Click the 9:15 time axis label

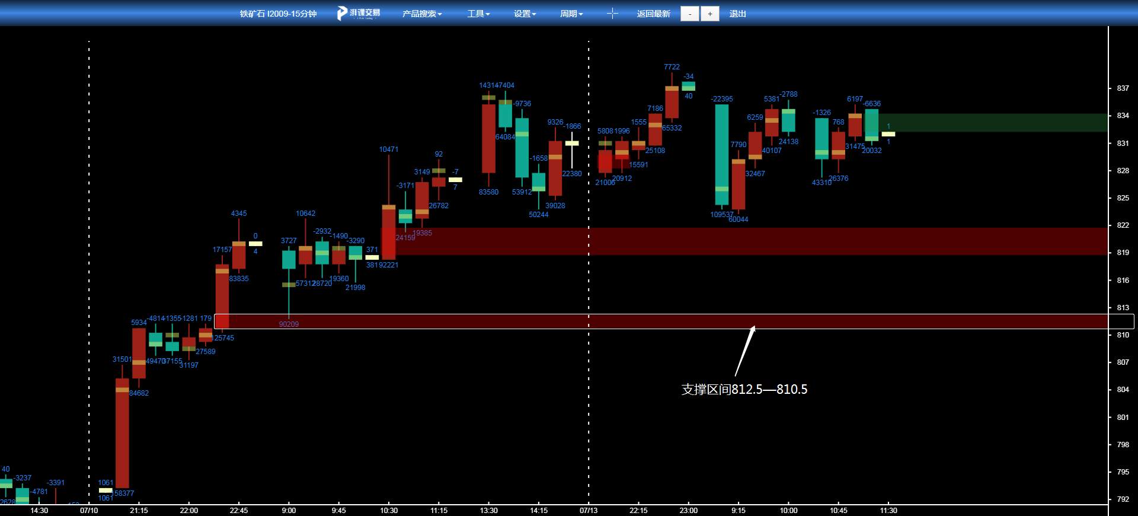pyautogui.click(x=739, y=511)
